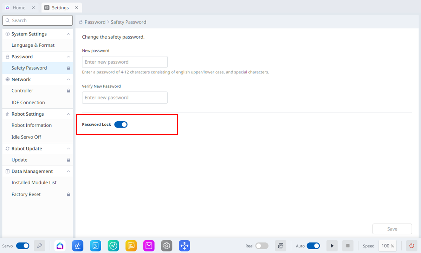Click the Save button
This screenshot has height=253, width=421.
tap(392, 229)
